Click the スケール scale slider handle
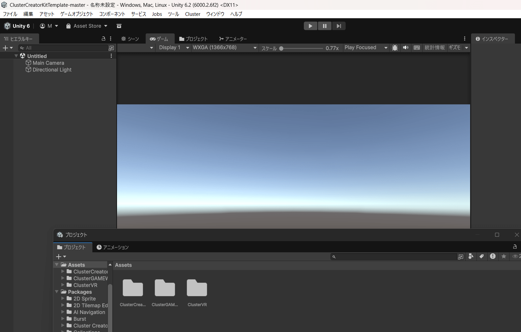Image resolution: width=521 pixels, height=332 pixels. (281, 48)
